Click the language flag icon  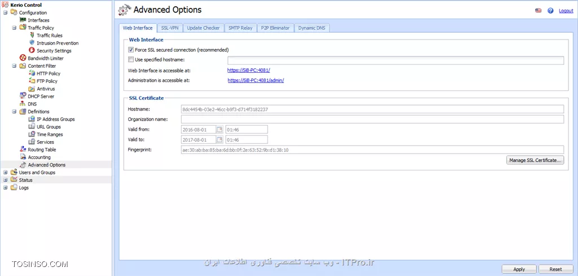(538, 11)
